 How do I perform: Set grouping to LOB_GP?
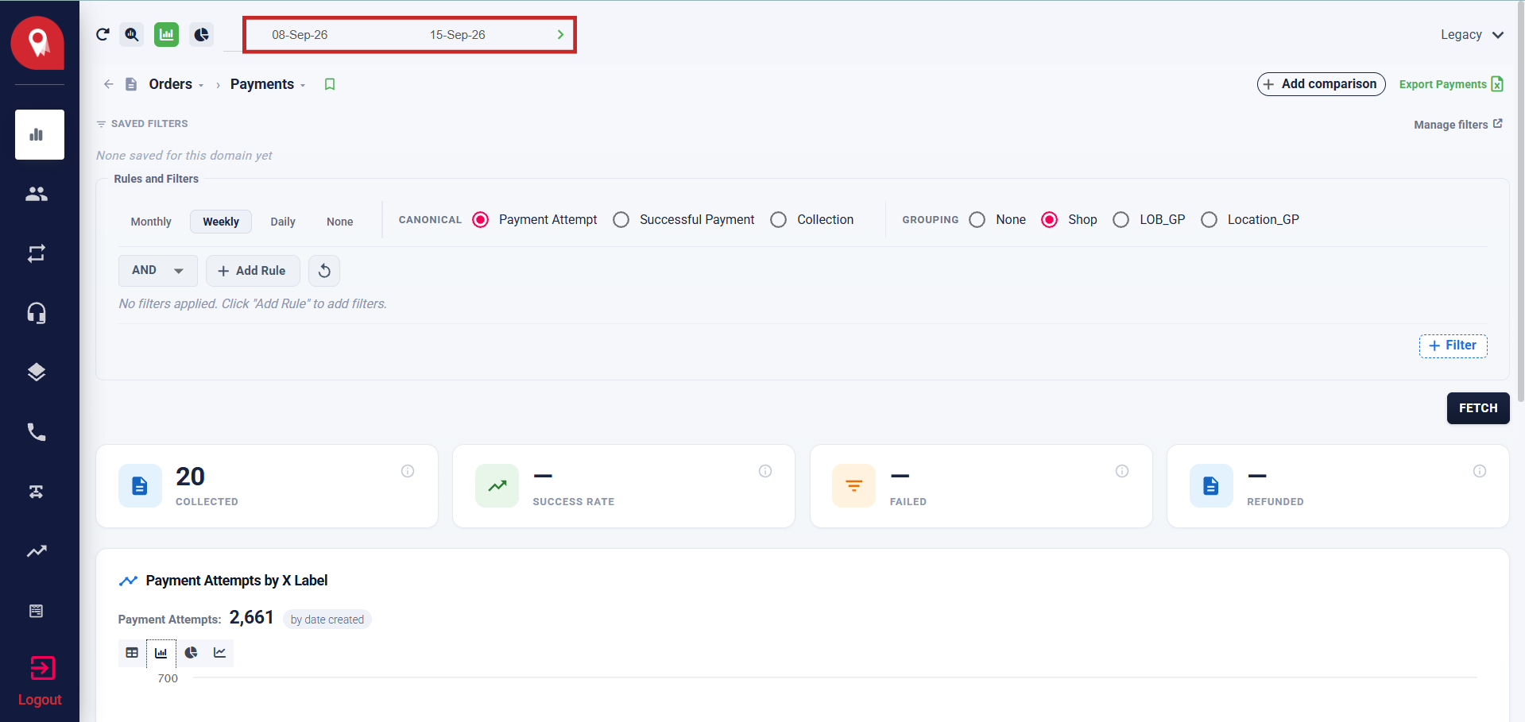pos(1121,220)
